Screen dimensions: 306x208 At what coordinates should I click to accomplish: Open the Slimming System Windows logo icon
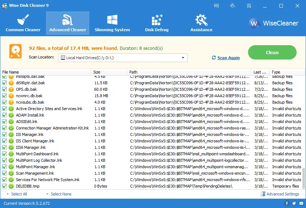(x=112, y=20)
